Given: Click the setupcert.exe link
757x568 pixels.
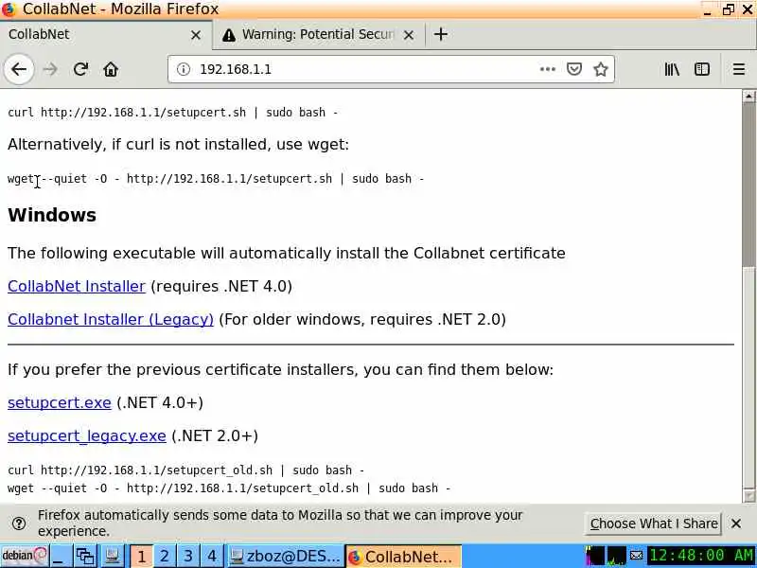Looking at the screenshot, I should (x=60, y=402).
